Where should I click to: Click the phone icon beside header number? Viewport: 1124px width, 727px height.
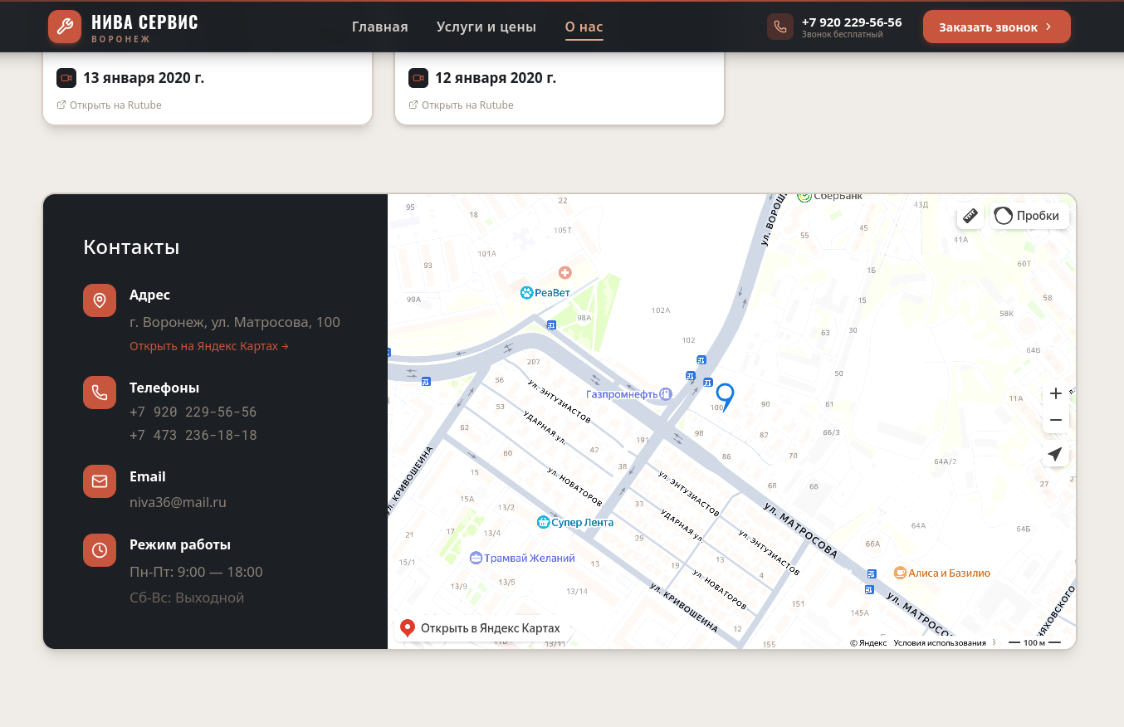(x=780, y=27)
